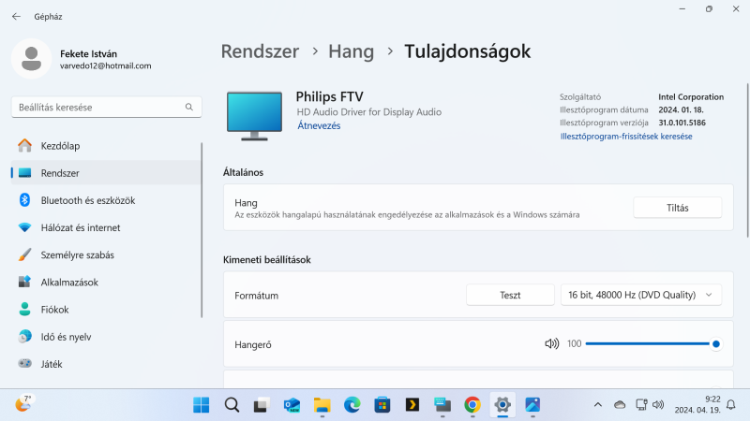Image resolution: width=750 pixels, height=421 pixels.
Task: Click the sidebar navigation scrollbar
Action: (x=202, y=229)
